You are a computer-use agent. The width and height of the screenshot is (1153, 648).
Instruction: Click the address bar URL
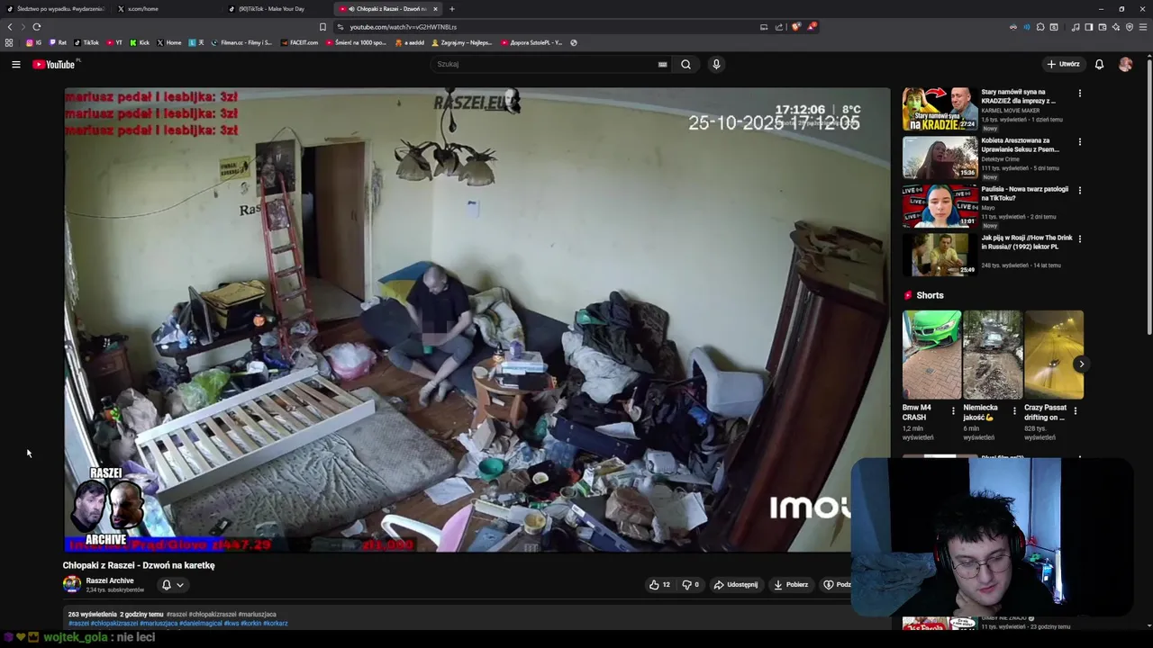(403, 27)
